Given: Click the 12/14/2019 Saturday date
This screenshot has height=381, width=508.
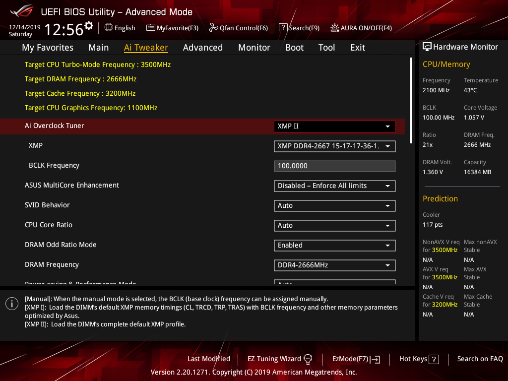Looking at the screenshot, I should tap(24, 31).
